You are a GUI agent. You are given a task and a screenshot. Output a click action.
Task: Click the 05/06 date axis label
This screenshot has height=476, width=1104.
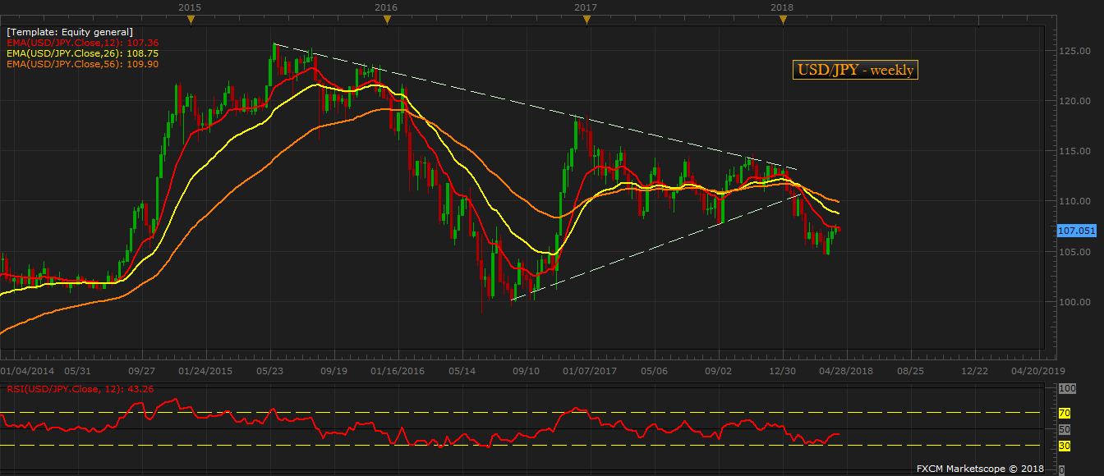click(x=655, y=371)
